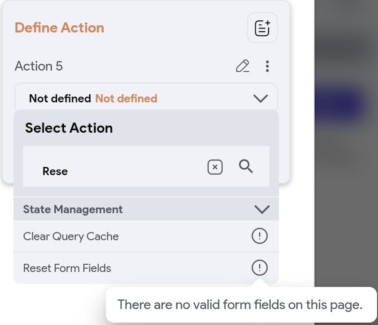Click the Action 5 name label
378x325 pixels.
[x=39, y=66]
